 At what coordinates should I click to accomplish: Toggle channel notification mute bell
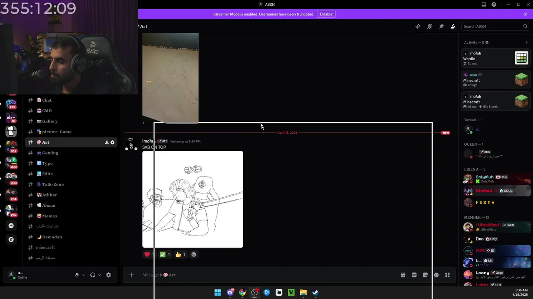coord(430,26)
